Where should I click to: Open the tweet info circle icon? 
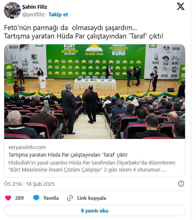(181, 184)
